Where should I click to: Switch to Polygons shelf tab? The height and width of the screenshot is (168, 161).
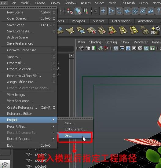click(78, 21)
